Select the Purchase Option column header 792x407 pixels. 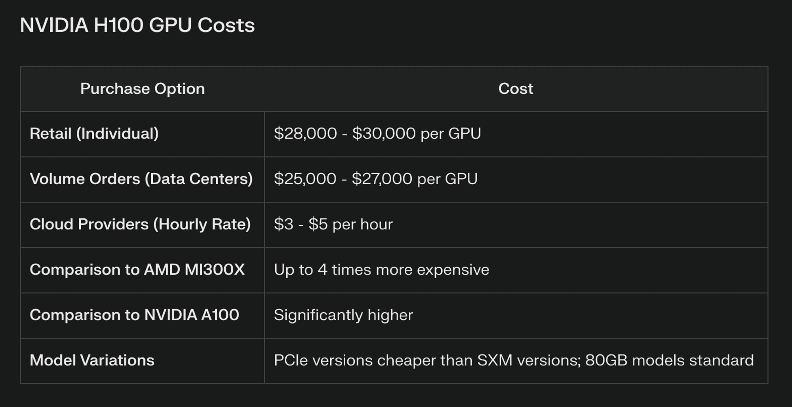pyautogui.click(x=143, y=89)
